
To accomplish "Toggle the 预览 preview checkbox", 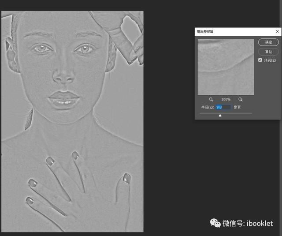I will tap(260, 60).
